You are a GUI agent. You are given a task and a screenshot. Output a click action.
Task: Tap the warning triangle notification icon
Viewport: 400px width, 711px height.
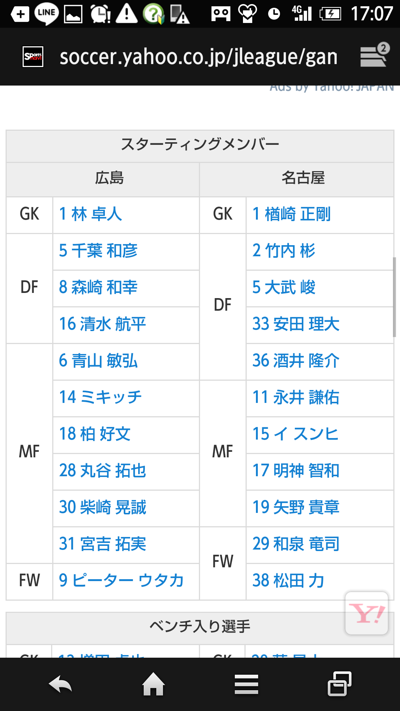(127, 14)
